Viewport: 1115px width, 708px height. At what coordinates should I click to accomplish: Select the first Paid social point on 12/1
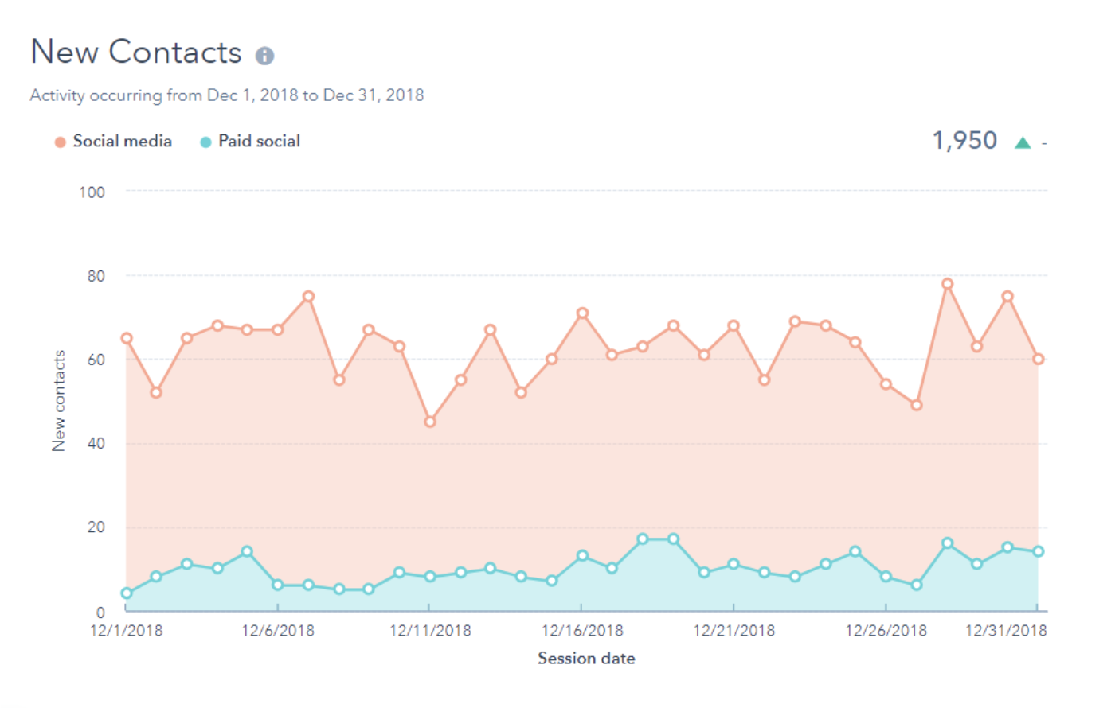pos(127,593)
